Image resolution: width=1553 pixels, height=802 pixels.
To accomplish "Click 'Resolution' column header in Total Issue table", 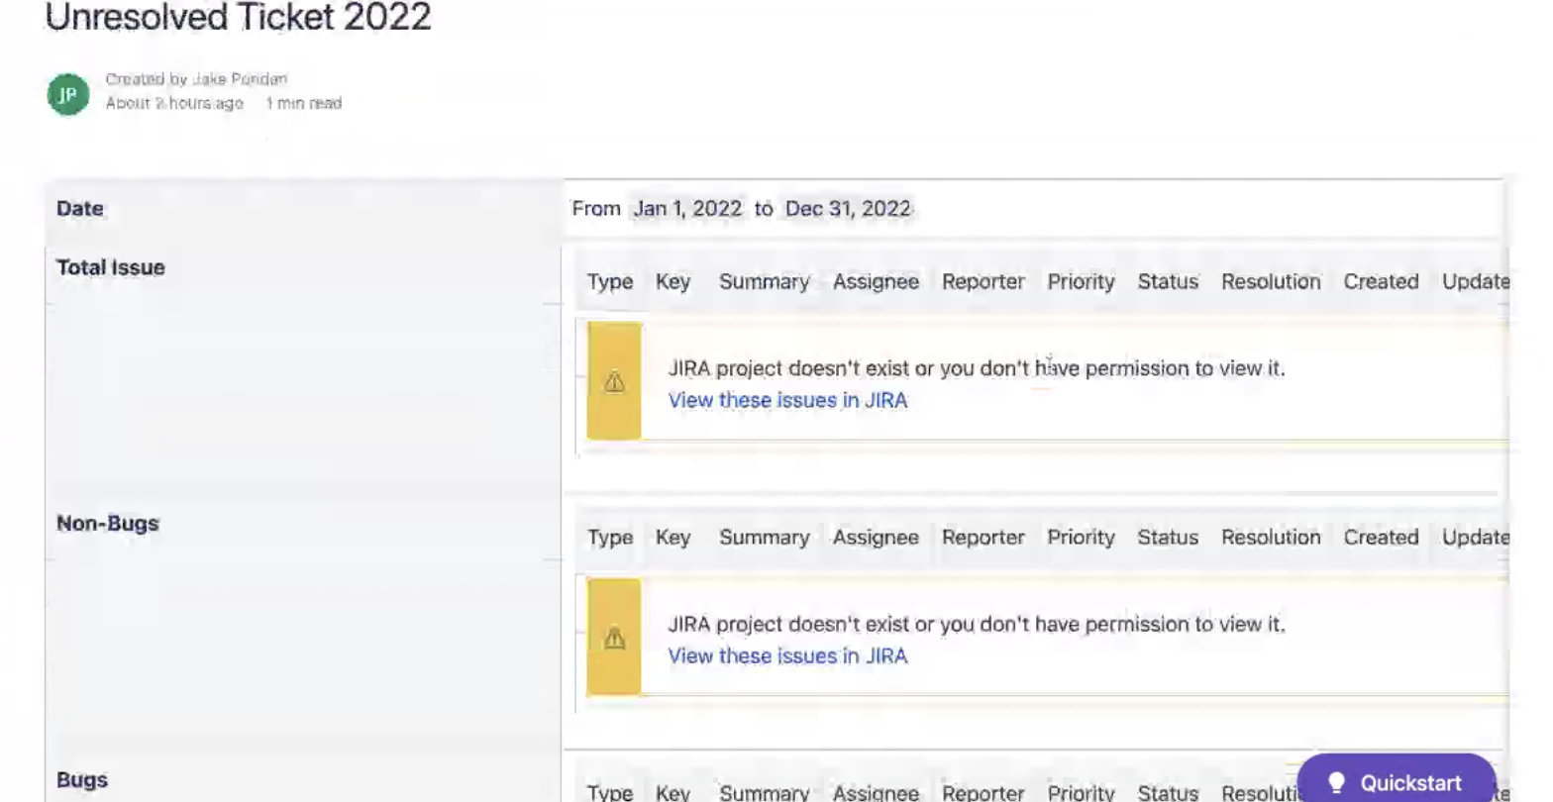I will pos(1271,282).
